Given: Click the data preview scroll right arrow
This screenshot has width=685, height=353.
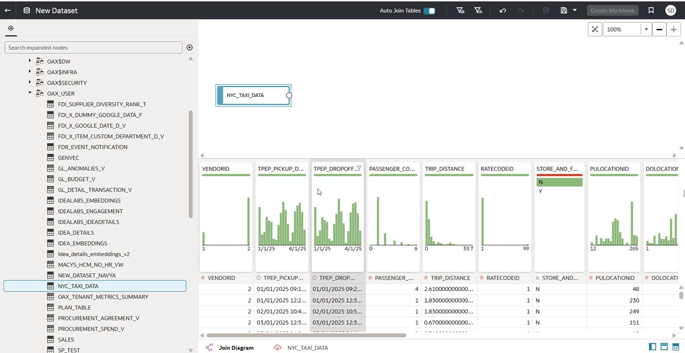Looking at the screenshot, I should point(674,335).
